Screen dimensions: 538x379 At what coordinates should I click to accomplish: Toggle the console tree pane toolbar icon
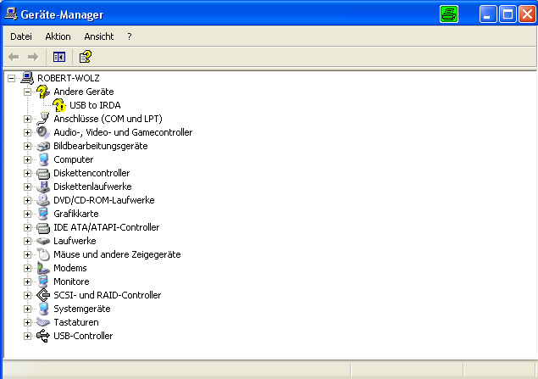point(59,57)
